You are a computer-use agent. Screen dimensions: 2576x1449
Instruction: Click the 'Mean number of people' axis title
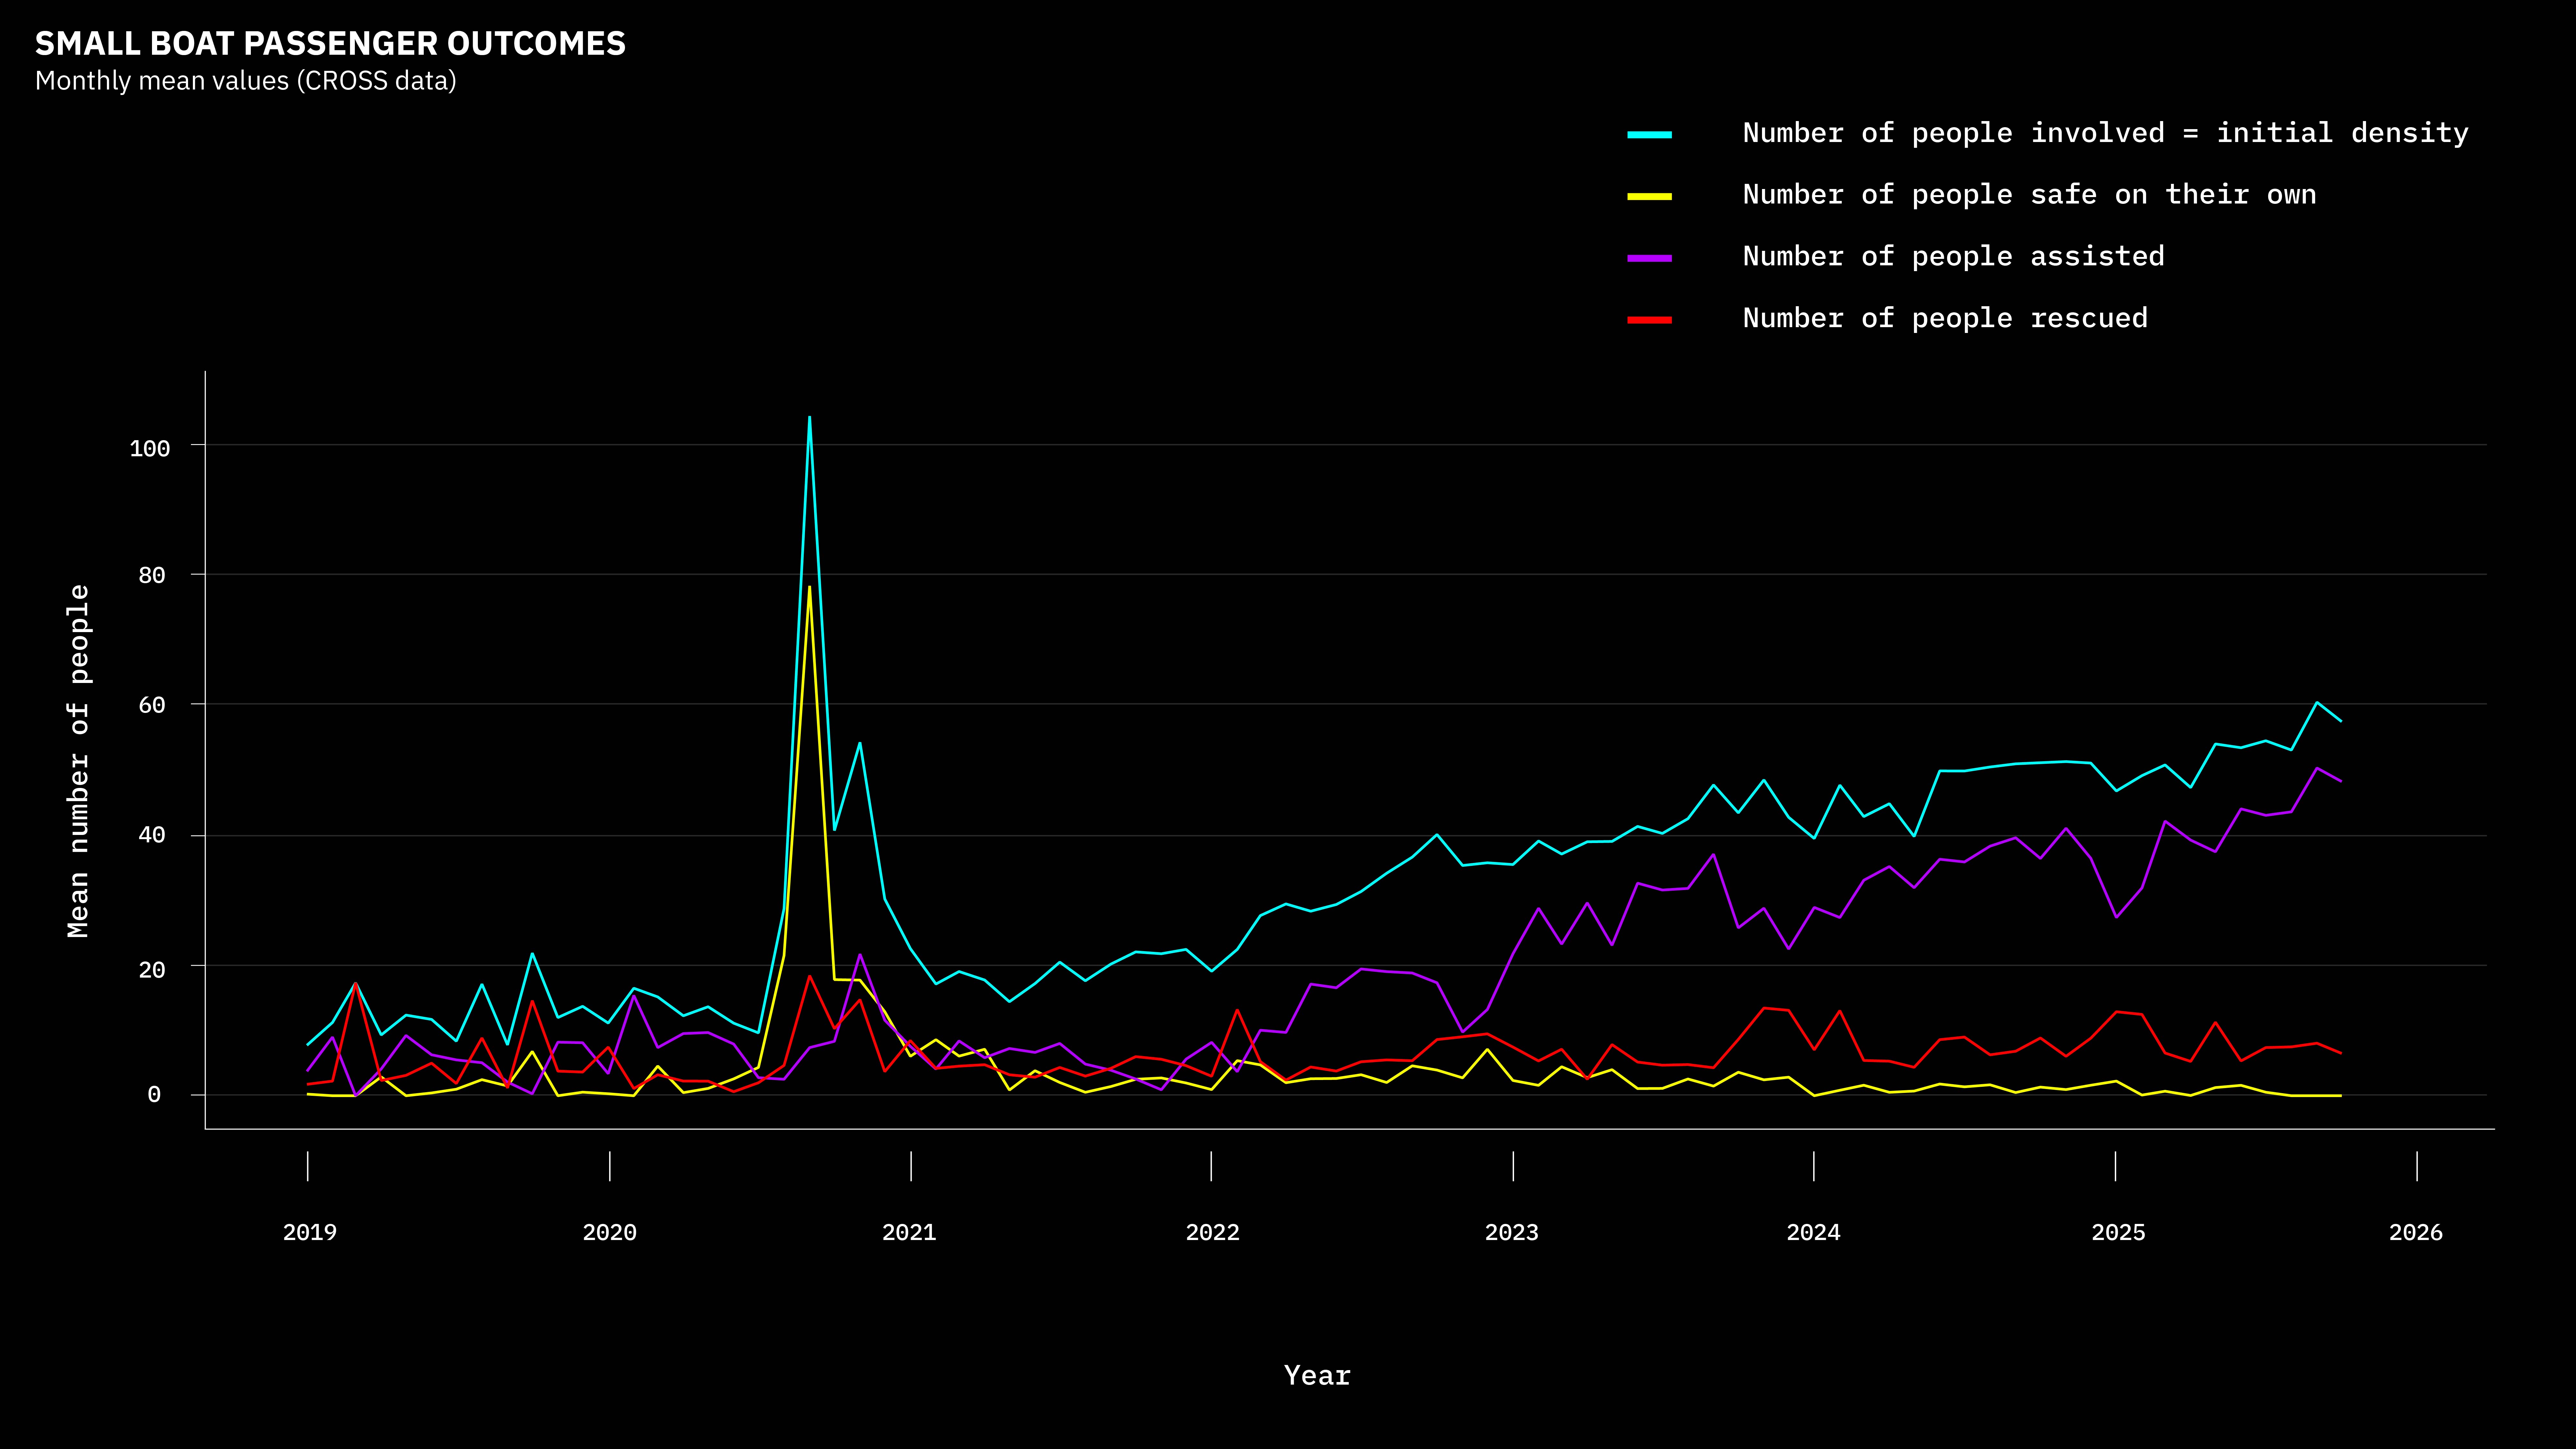(x=79, y=761)
